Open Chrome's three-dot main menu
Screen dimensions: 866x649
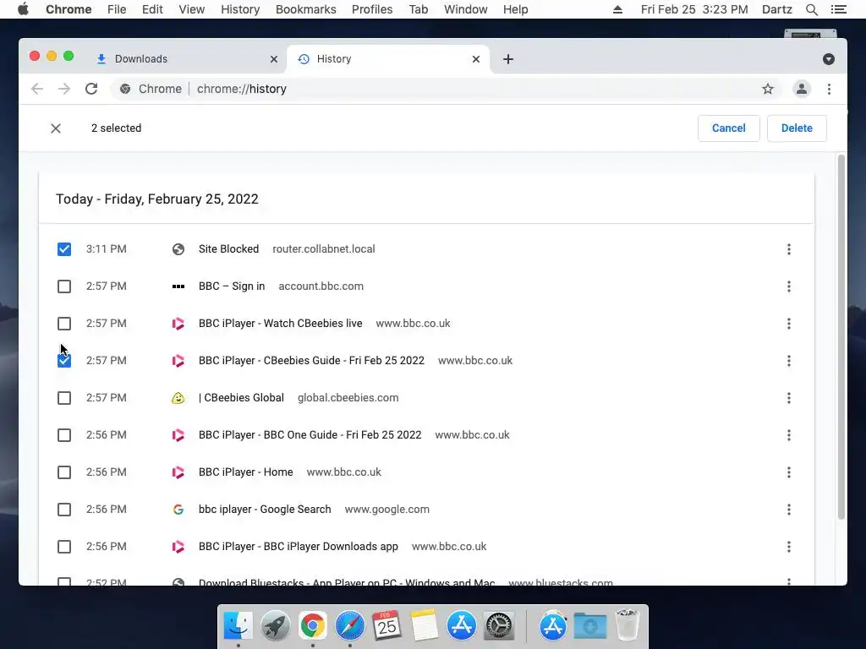point(829,89)
